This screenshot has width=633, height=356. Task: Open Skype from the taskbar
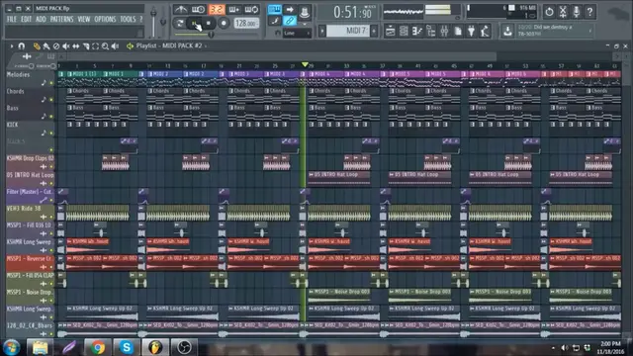(x=127, y=347)
